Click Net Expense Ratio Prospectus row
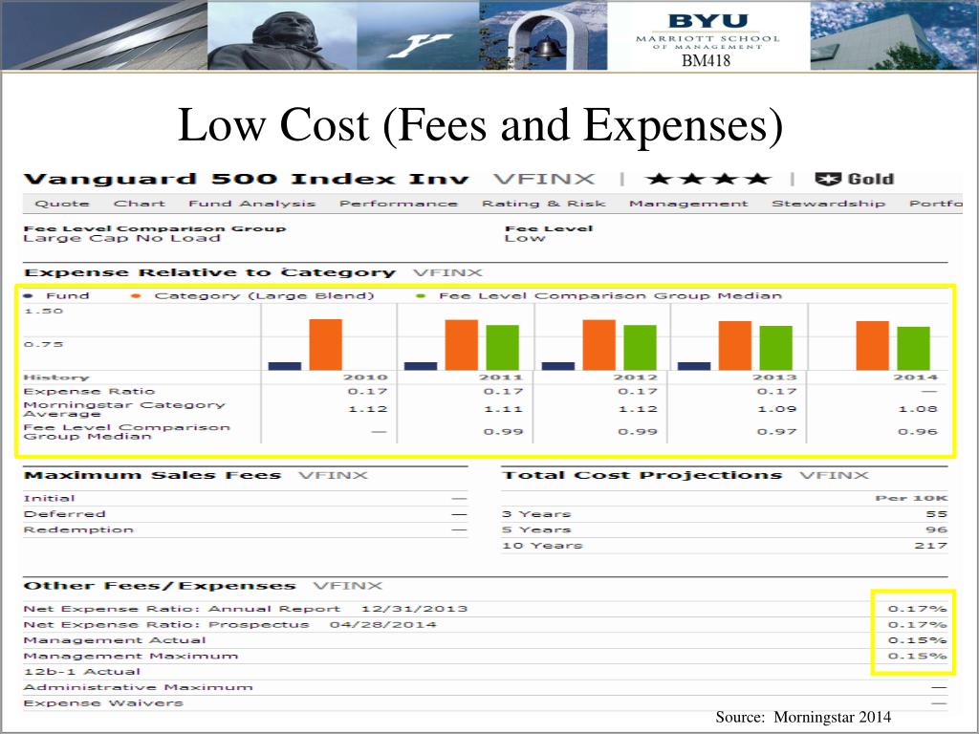Screen dimensions: 979x734 (x=485, y=624)
